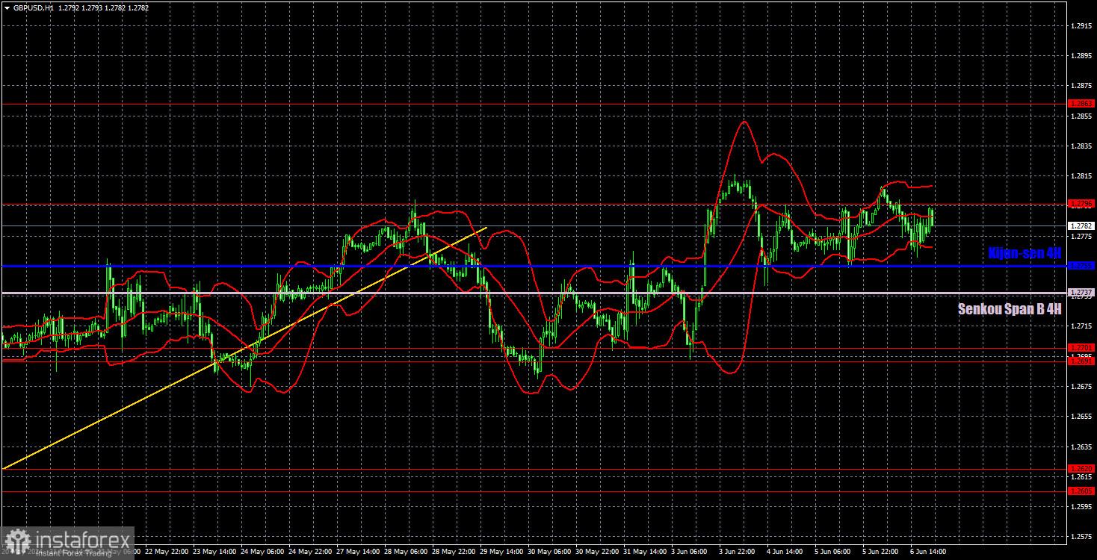Click the 1.2655 price scale value
The height and width of the screenshot is (560, 1097).
point(1081,416)
